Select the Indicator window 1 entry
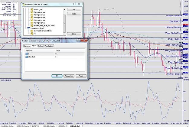Viewport: 189px width, 127px height. point(37,28)
